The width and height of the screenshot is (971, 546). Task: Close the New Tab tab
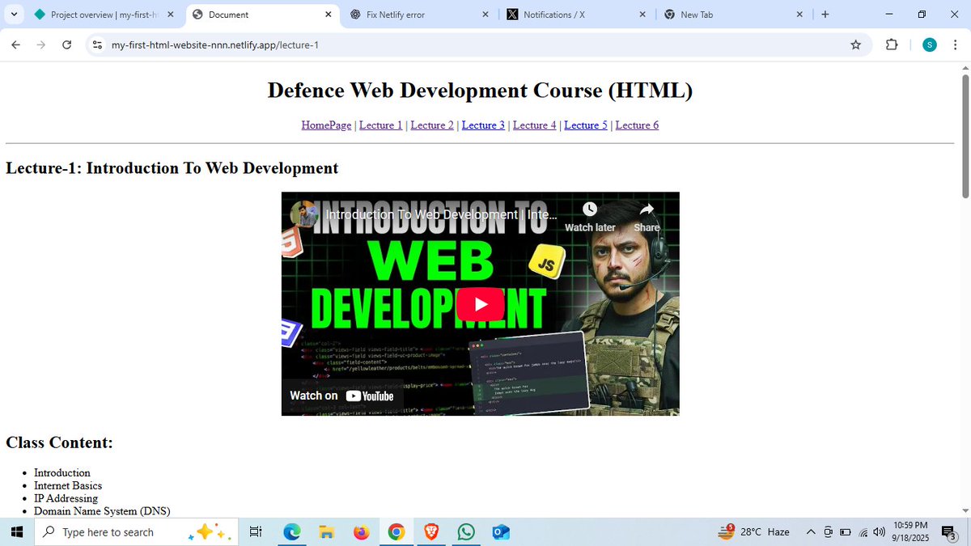pos(799,15)
